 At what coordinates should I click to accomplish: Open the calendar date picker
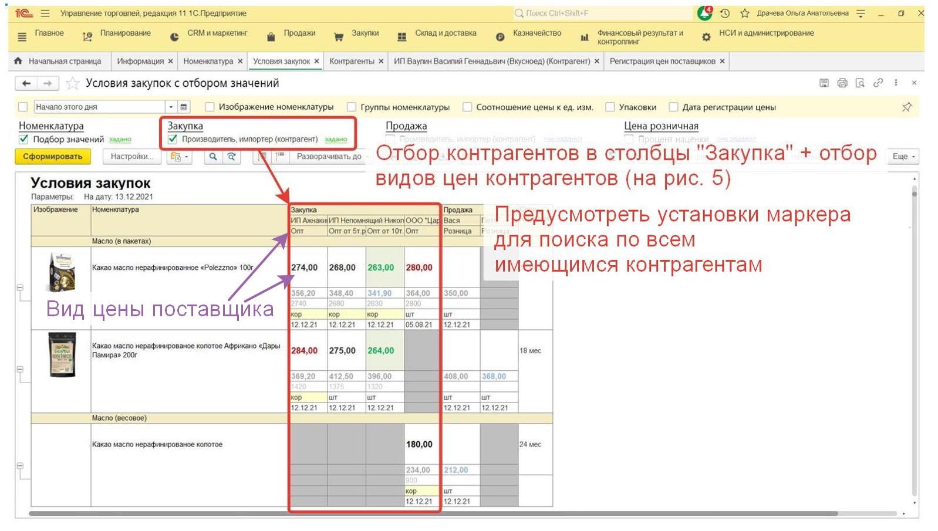(184, 107)
